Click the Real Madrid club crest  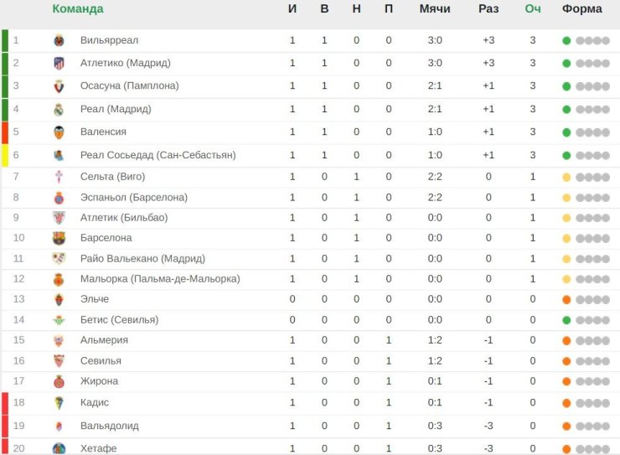[x=59, y=110]
